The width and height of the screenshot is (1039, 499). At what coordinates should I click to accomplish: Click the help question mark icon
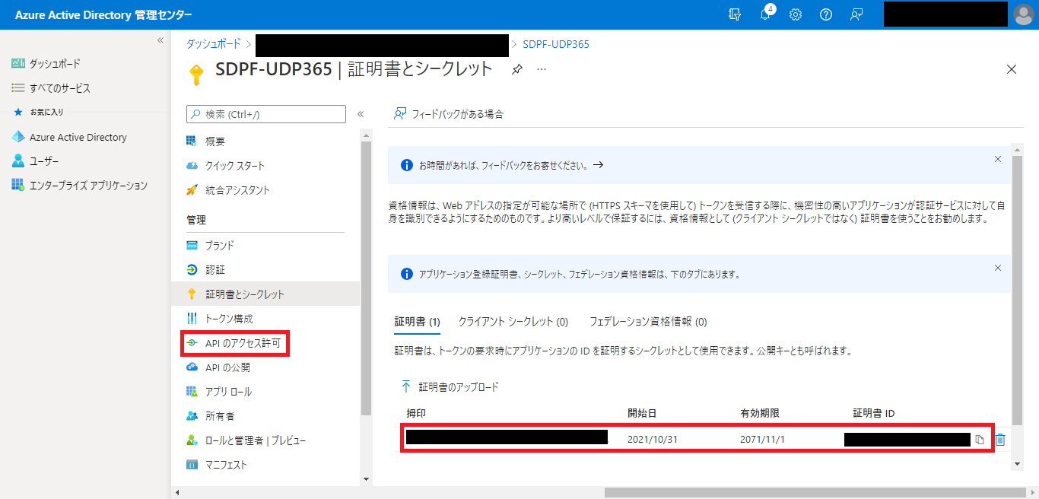coord(826,14)
